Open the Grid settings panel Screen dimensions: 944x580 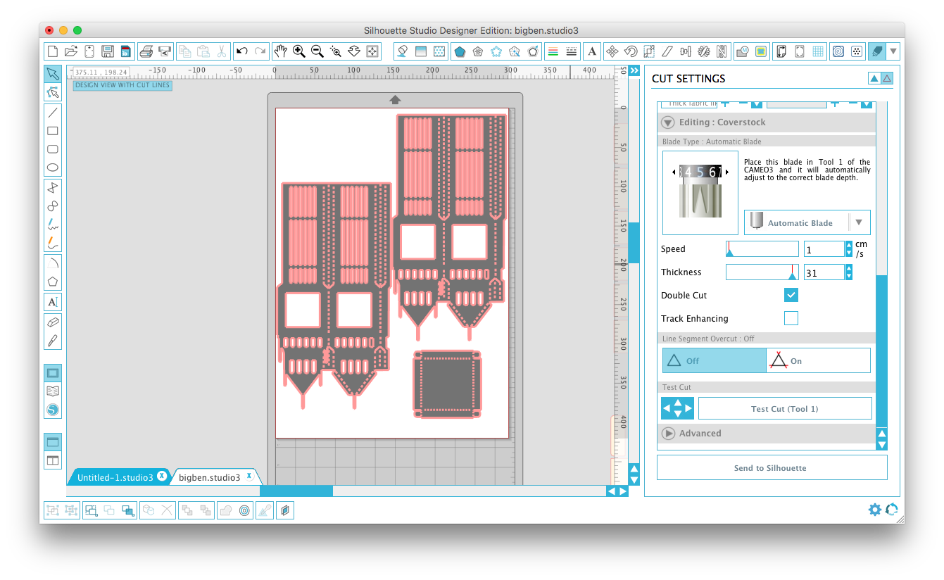818,51
